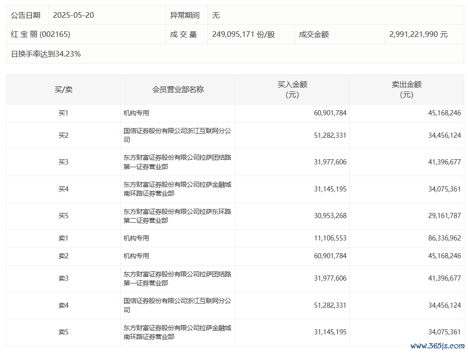This screenshot has width=468, height=353.
Task: Click sell amount 34,075,361 in 卖5 row
Action: click(x=445, y=332)
